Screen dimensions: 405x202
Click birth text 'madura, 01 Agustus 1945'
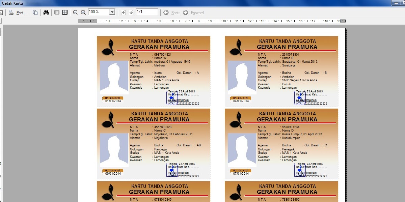point(172,62)
